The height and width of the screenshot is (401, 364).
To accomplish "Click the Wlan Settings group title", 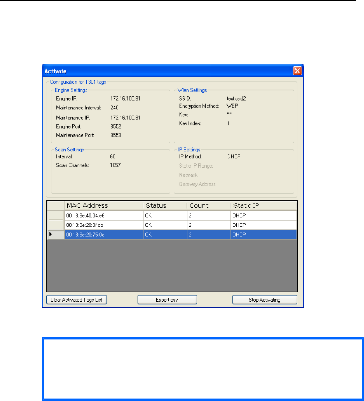I will point(192,90).
